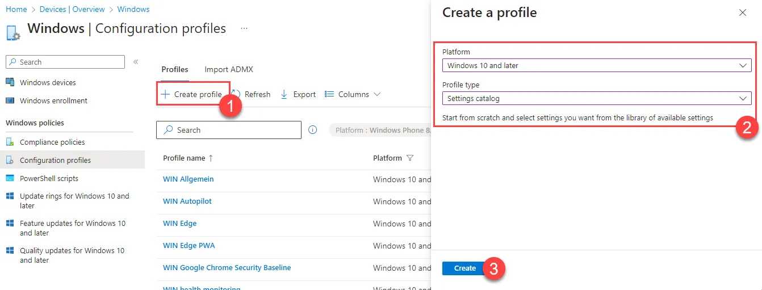Open the ellipsis menu beside page title

244,28
